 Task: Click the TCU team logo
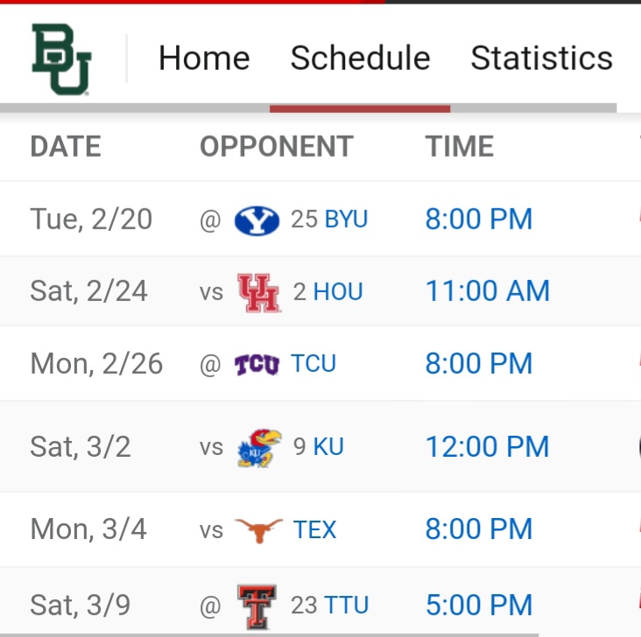pos(257,365)
